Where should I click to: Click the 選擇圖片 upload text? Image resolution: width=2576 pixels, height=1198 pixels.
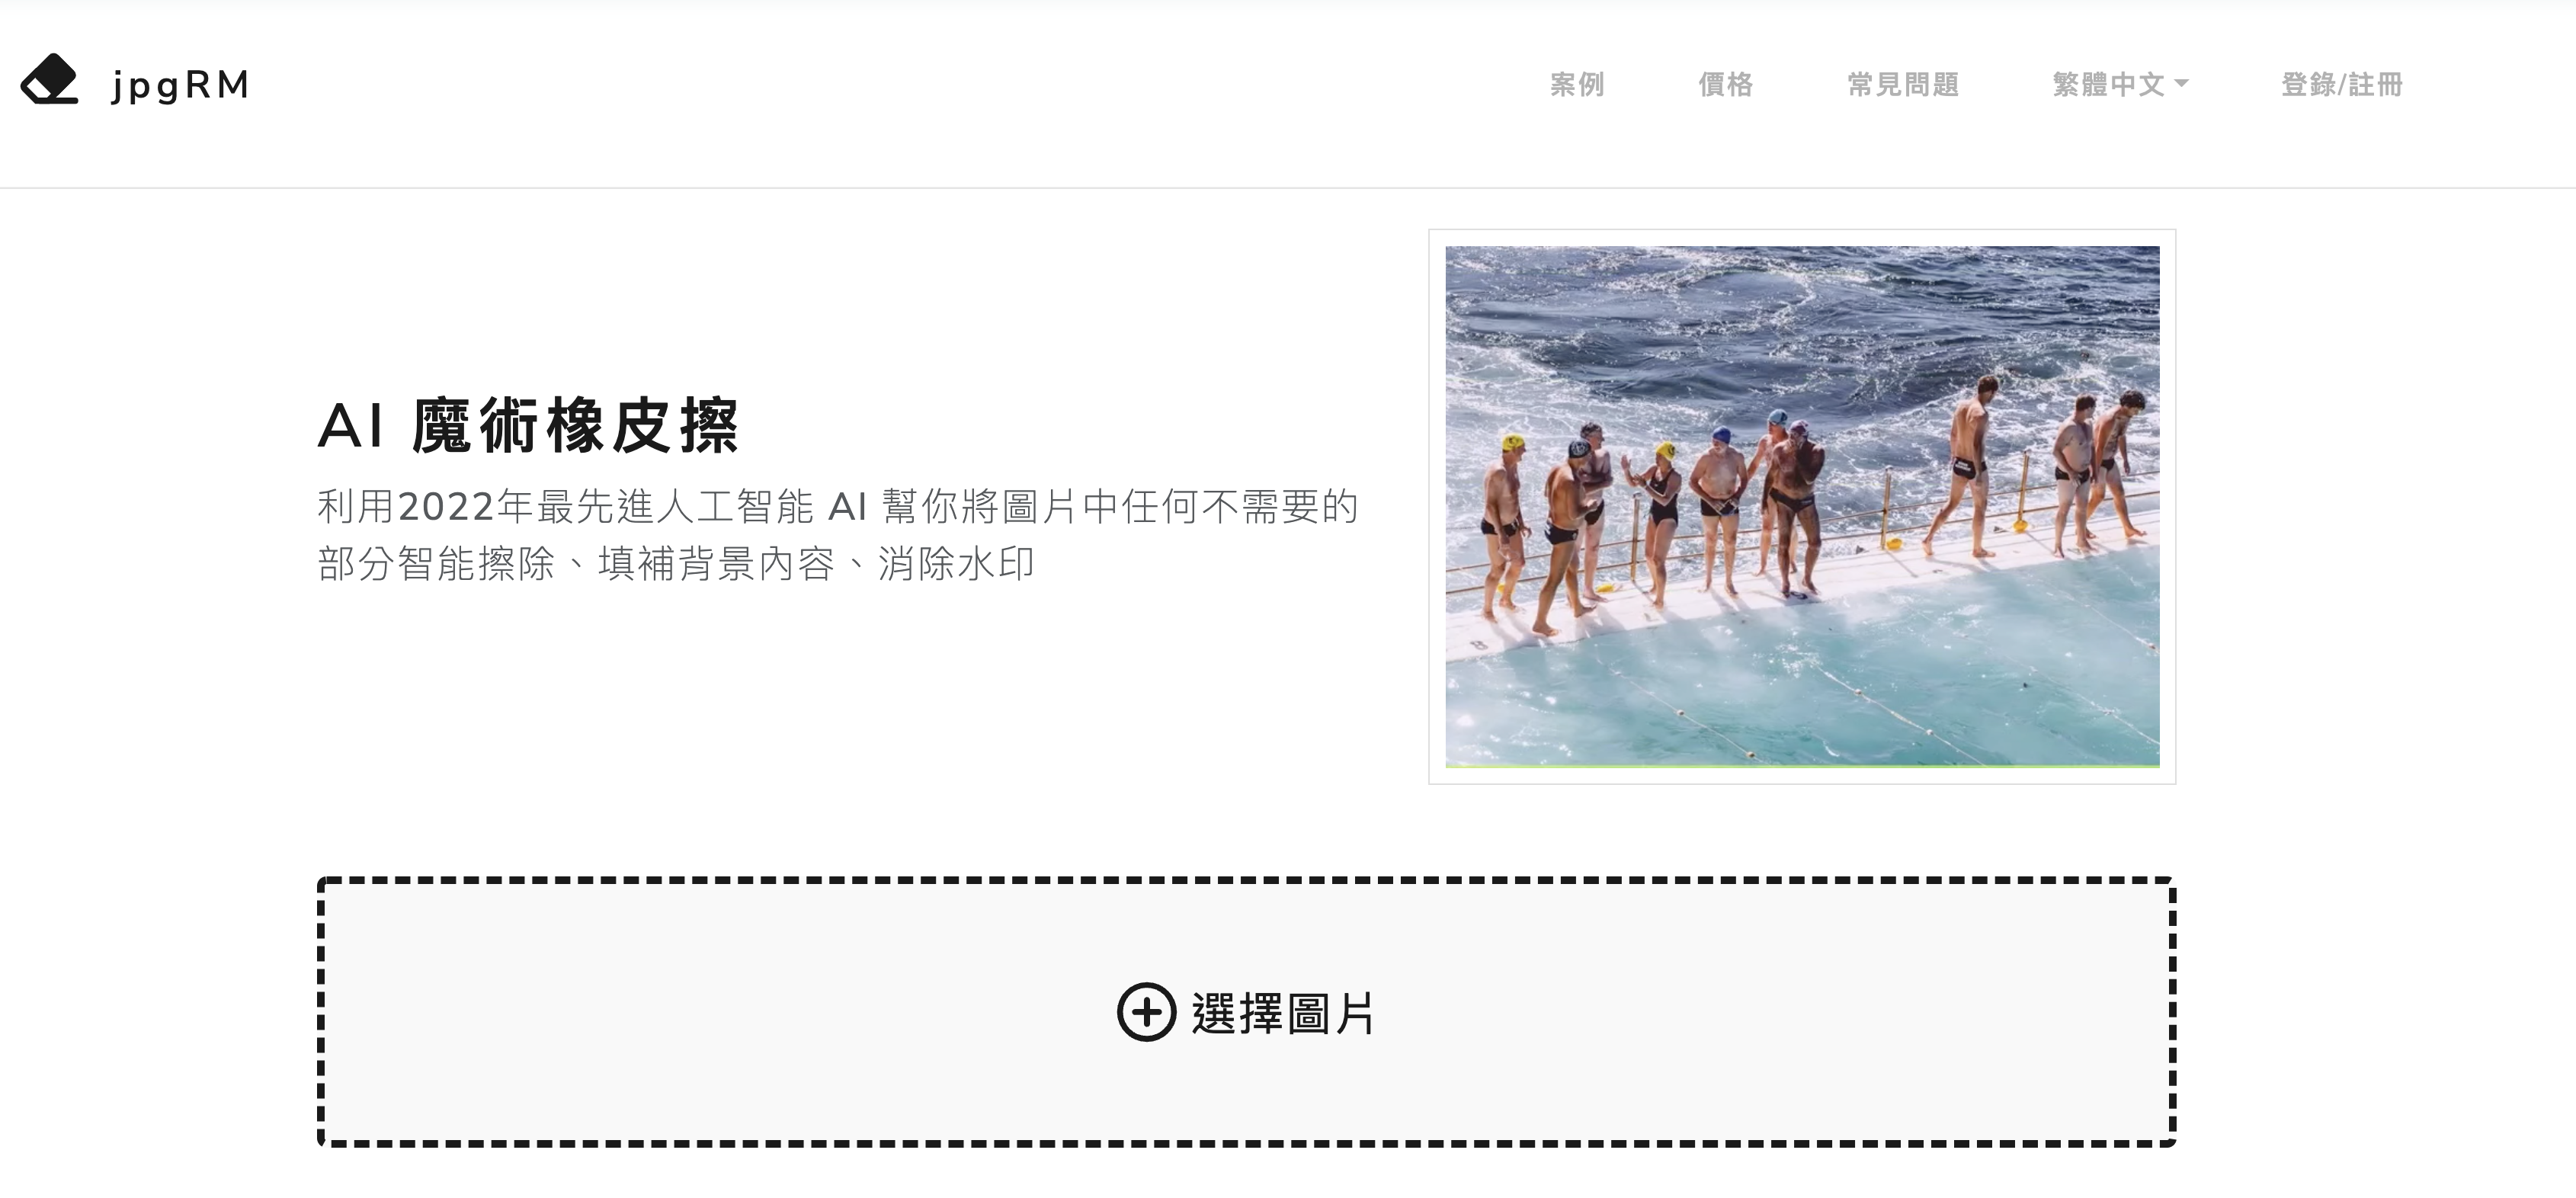1284,1013
